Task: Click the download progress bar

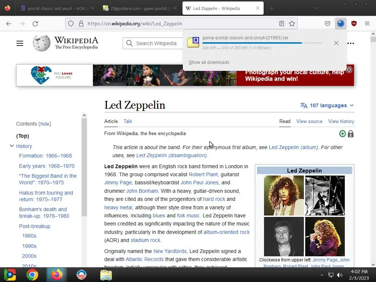Action: [262, 43]
